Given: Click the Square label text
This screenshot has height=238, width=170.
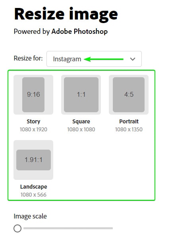Looking at the screenshot, I should (x=81, y=121).
